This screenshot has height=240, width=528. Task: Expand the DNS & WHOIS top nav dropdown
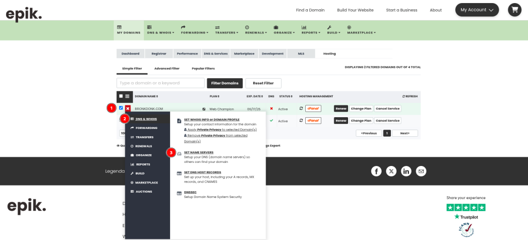(x=161, y=30)
